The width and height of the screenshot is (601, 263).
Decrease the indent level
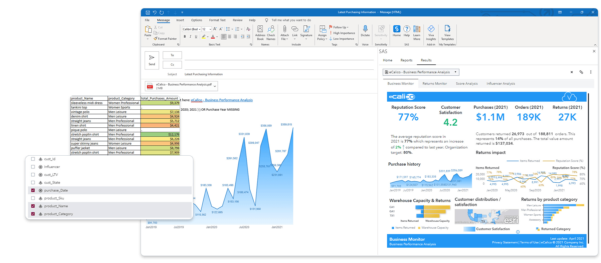[243, 37]
